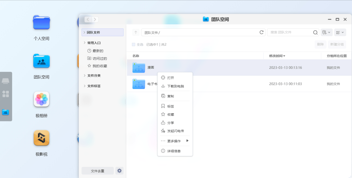Choose 下载到电脑 from the context menu
The width and height of the screenshot is (352, 178).
click(175, 86)
